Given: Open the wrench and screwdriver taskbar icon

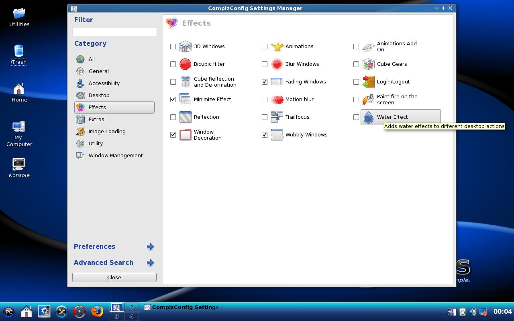Looking at the screenshot, I should 62,311.
